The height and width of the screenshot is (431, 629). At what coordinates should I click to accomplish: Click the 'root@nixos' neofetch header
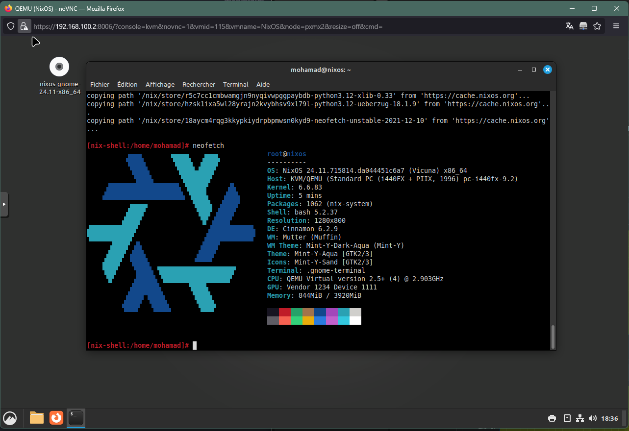click(x=287, y=154)
